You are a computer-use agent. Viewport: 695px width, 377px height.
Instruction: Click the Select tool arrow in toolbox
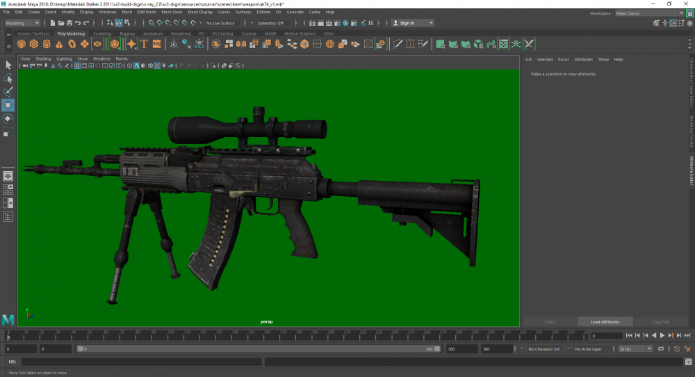coord(8,65)
